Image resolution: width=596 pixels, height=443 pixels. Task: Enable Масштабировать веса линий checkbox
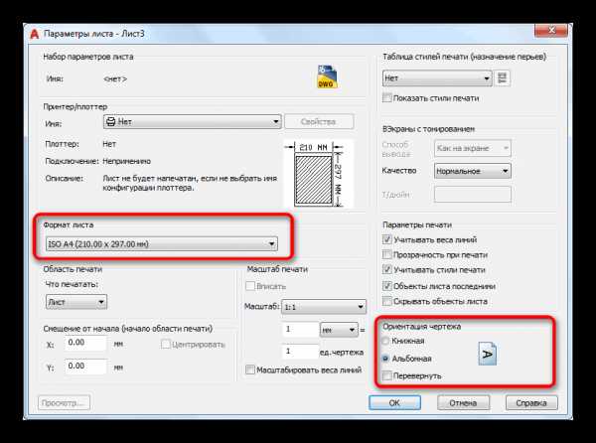pos(250,369)
